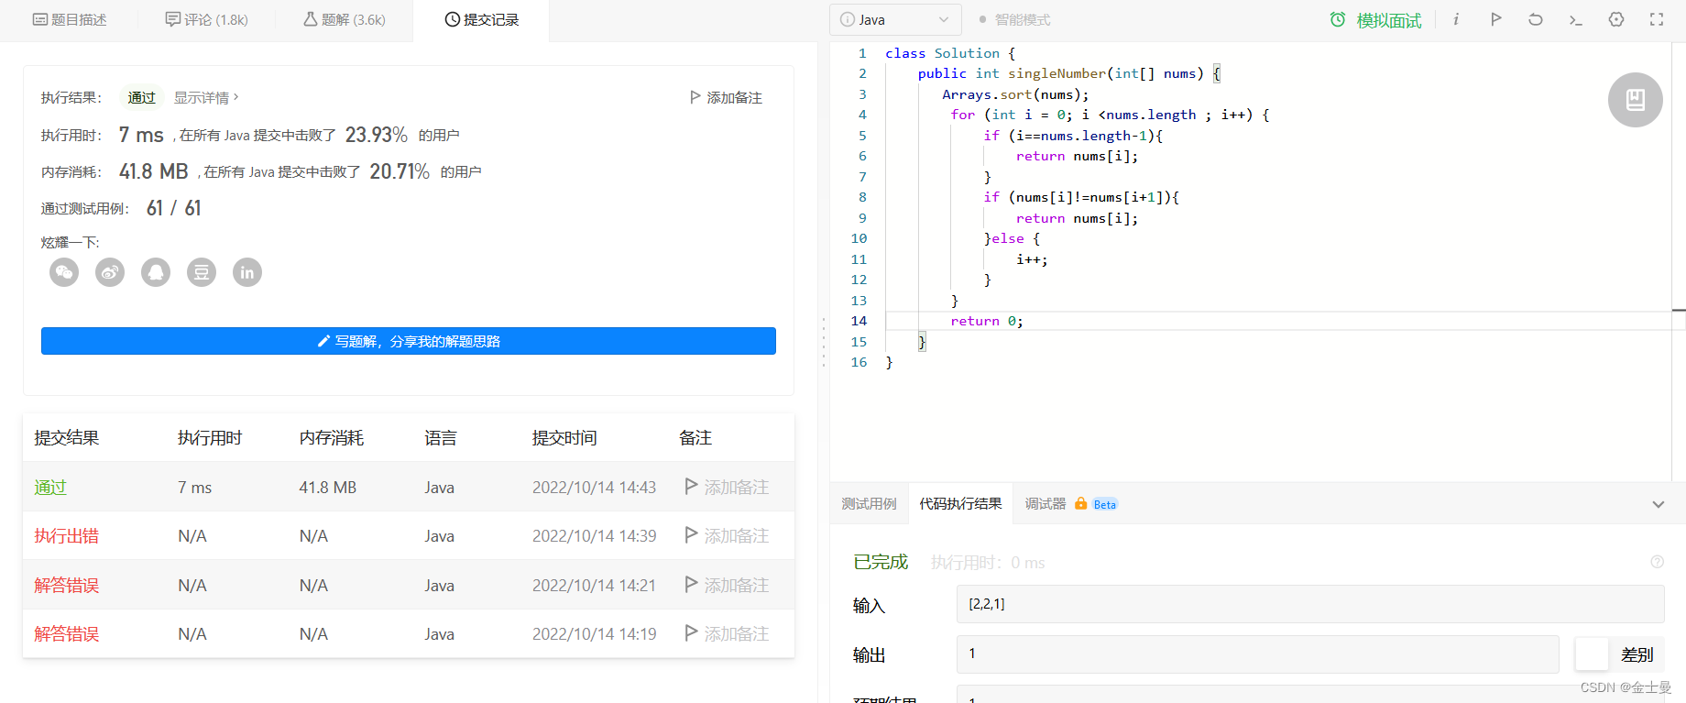The height and width of the screenshot is (703, 1686).
Task: Expand 显示详情 details link
Action: 206,97
